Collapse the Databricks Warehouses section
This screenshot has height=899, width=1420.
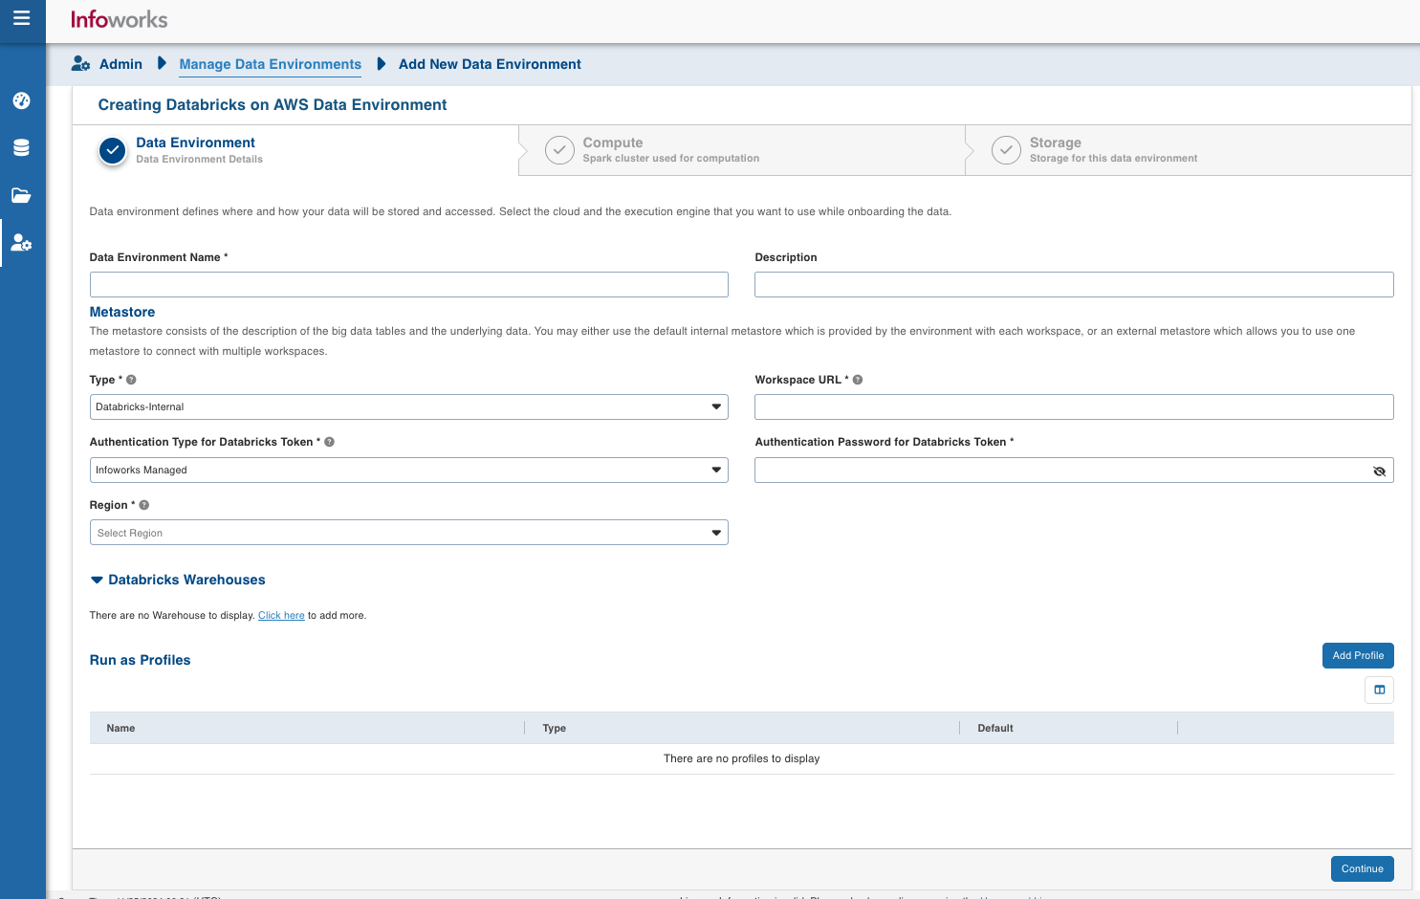97,581
